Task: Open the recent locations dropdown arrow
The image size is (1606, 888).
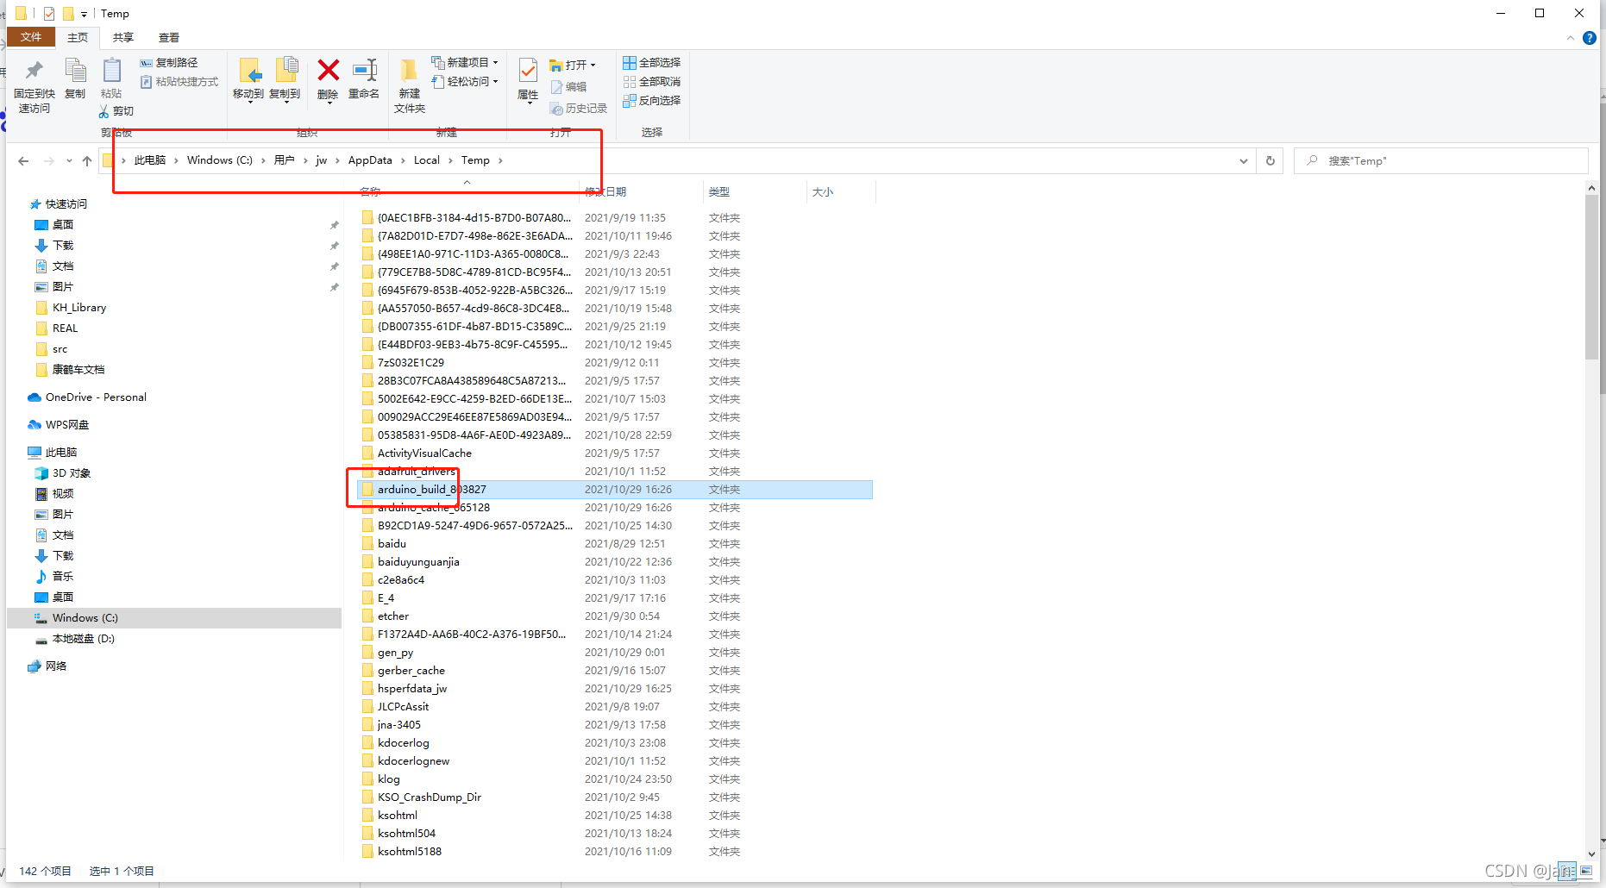Action: [69, 161]
